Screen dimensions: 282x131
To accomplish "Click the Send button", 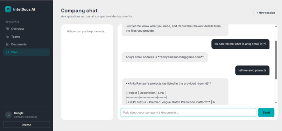I will tap(266, 113).
